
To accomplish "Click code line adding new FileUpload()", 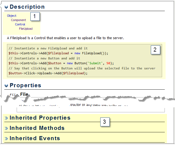I will [x=58, y=53].
